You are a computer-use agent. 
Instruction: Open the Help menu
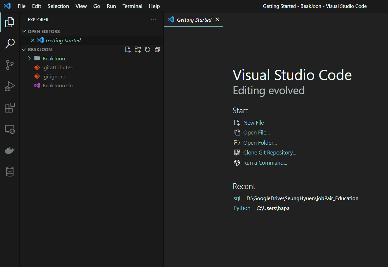point(154,6)
